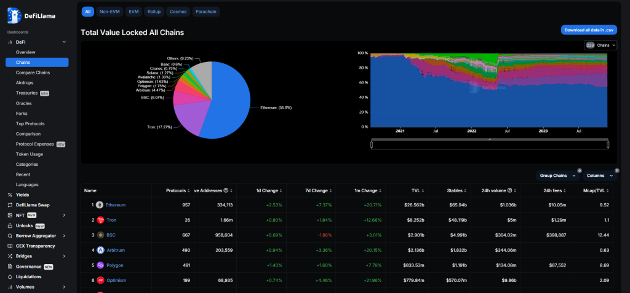
Task: Click the Polygon chain logo
Action: [100, 265]
